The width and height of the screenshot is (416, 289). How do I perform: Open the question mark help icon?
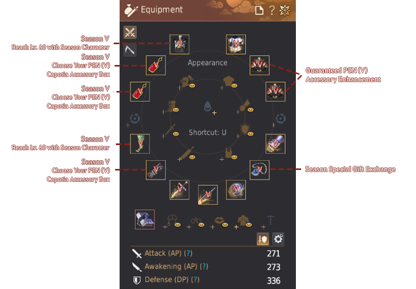pos(271,10)
